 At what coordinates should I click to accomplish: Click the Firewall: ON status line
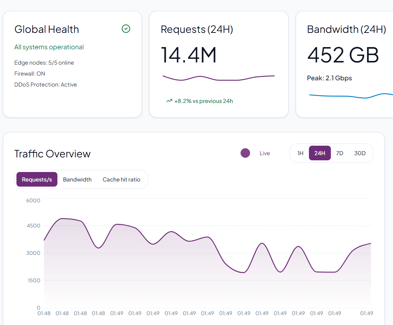[x=30, y=73]
